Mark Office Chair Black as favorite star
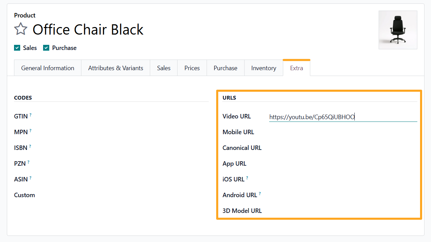 pos(21,29)
